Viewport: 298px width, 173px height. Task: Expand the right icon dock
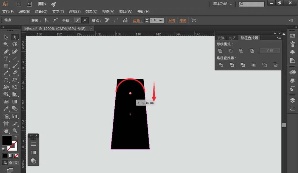(x=296, y=27)
